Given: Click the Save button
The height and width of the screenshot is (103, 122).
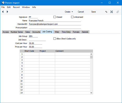Looking at the screenshot, I should [x=94, y=12].
